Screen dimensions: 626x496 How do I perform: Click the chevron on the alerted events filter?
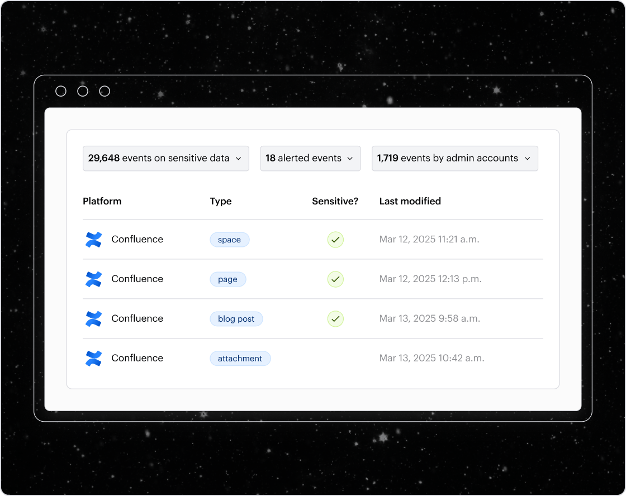tap(352, 158)
